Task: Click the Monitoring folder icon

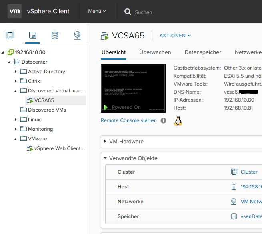Action: [x=23, y=129]
